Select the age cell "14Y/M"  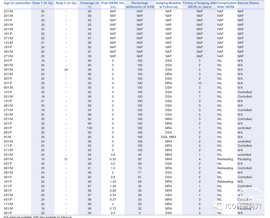point(8,43)
